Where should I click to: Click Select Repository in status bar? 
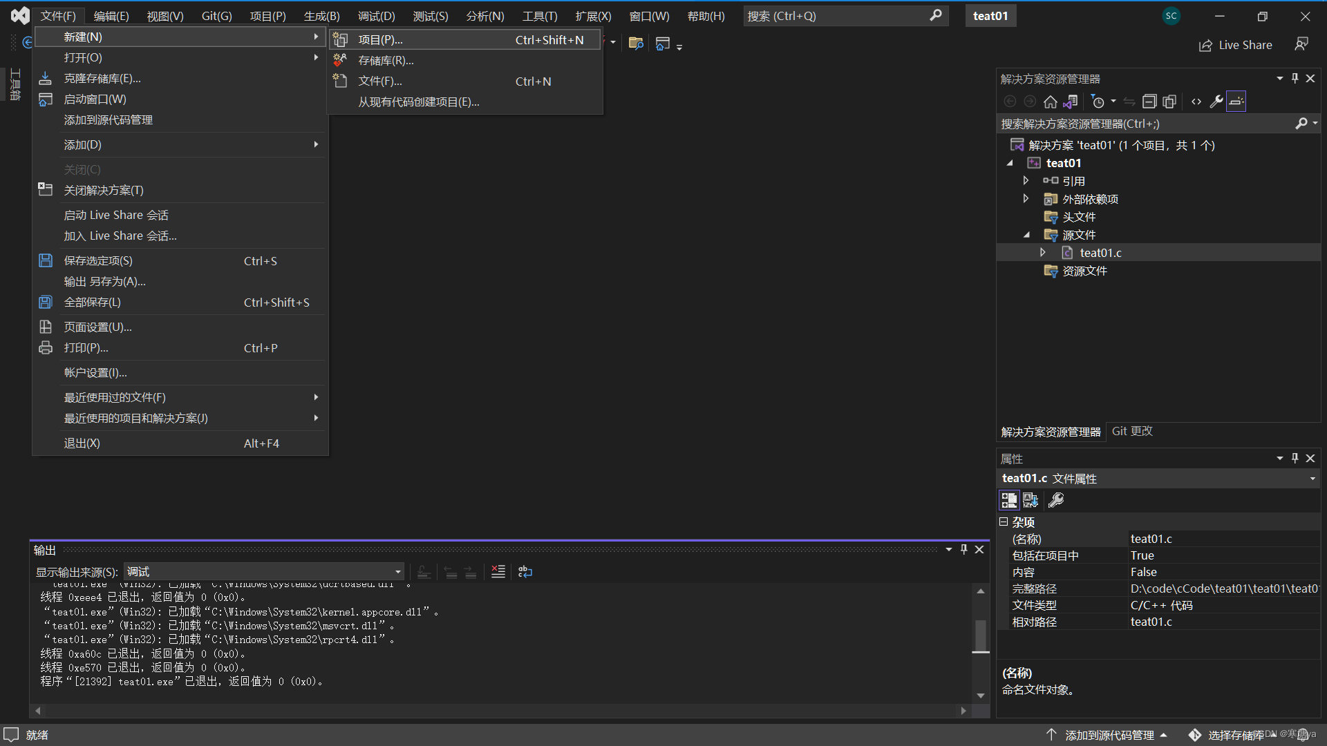click(x=1232, y=735)
